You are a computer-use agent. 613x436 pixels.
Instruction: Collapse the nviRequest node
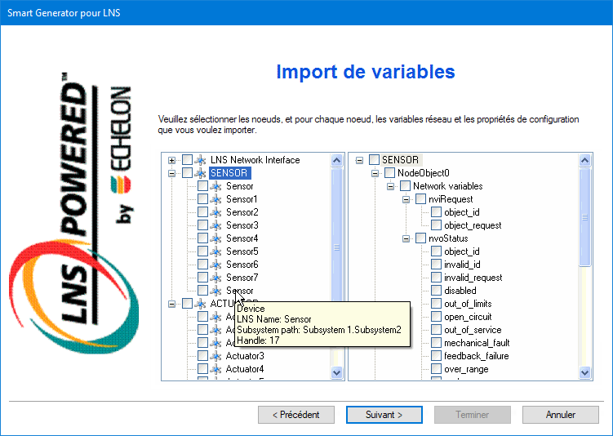[406, 199]
